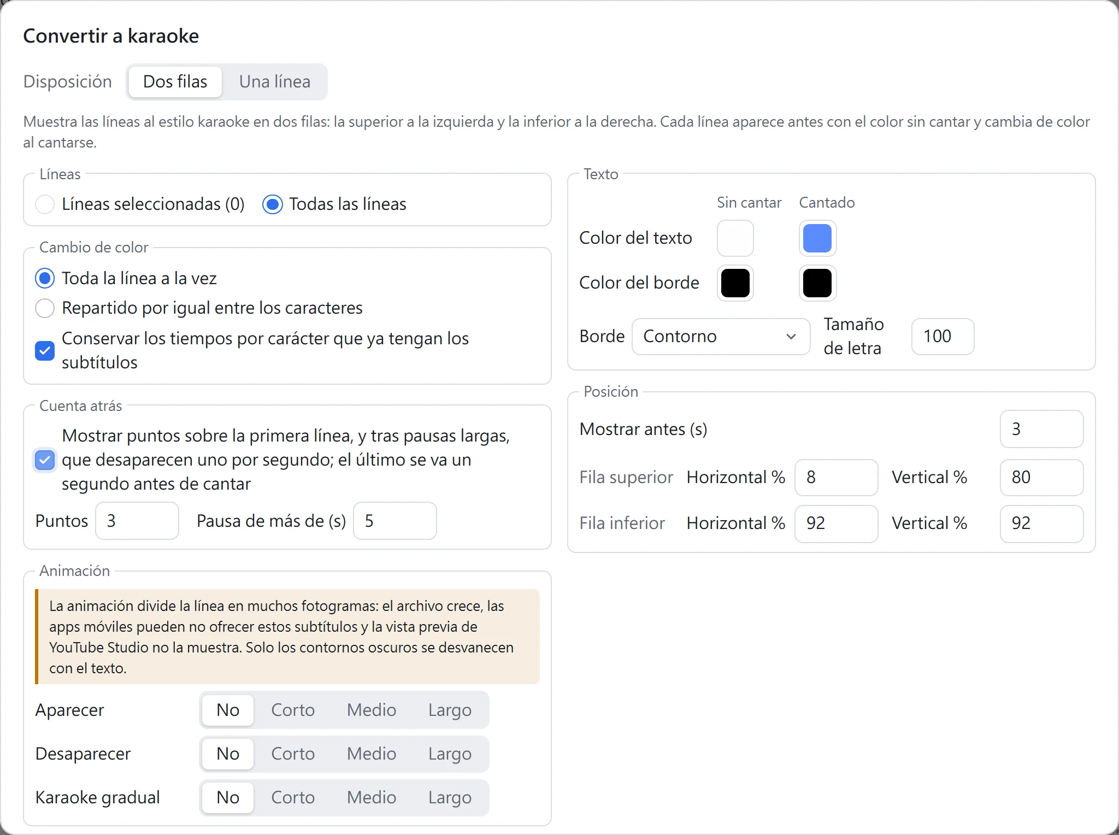Toggle Conservar los tiempos por carácter checkbox

[x=45, y=351]
